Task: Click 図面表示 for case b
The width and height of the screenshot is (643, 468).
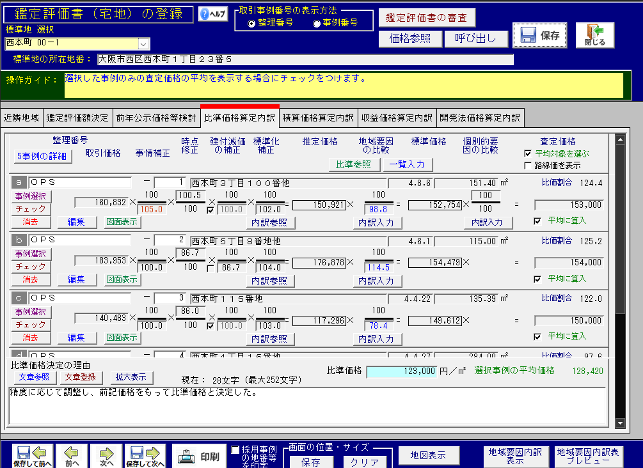Action: pos(122,279)
